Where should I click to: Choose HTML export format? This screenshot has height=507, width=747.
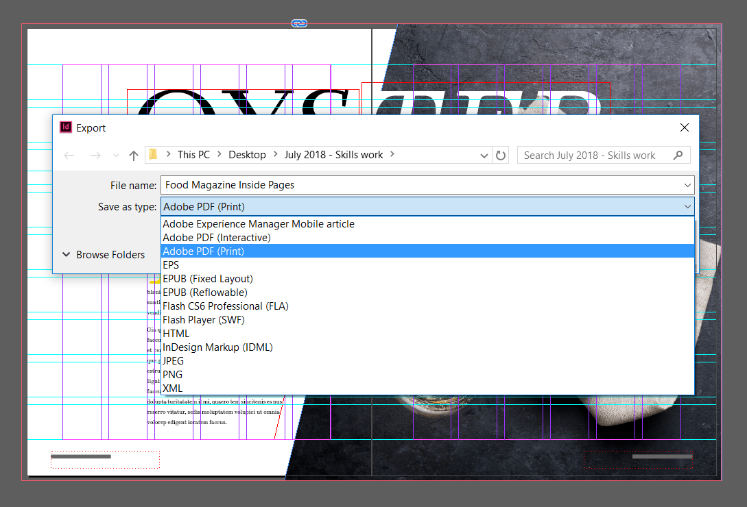tap(427, 333)
